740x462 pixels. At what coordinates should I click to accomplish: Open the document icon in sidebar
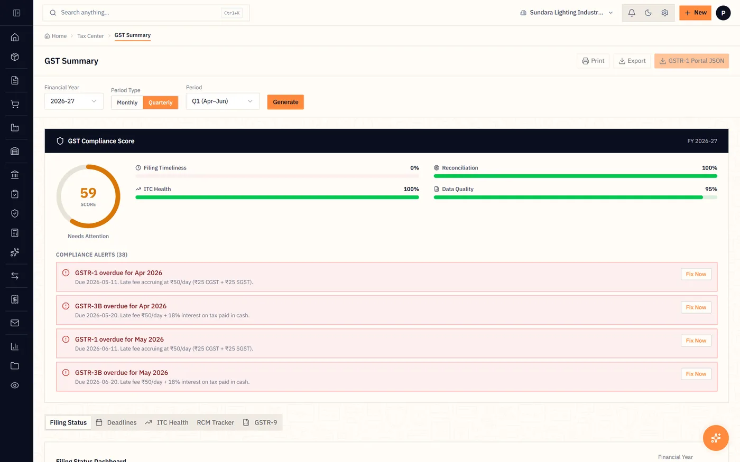pos(15,80)
